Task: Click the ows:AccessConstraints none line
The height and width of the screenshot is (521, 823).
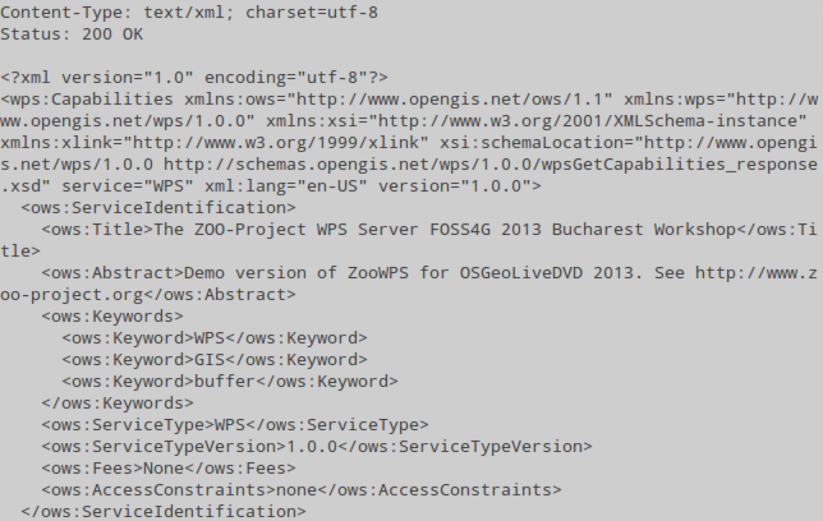Action: [x=302, y=490]
